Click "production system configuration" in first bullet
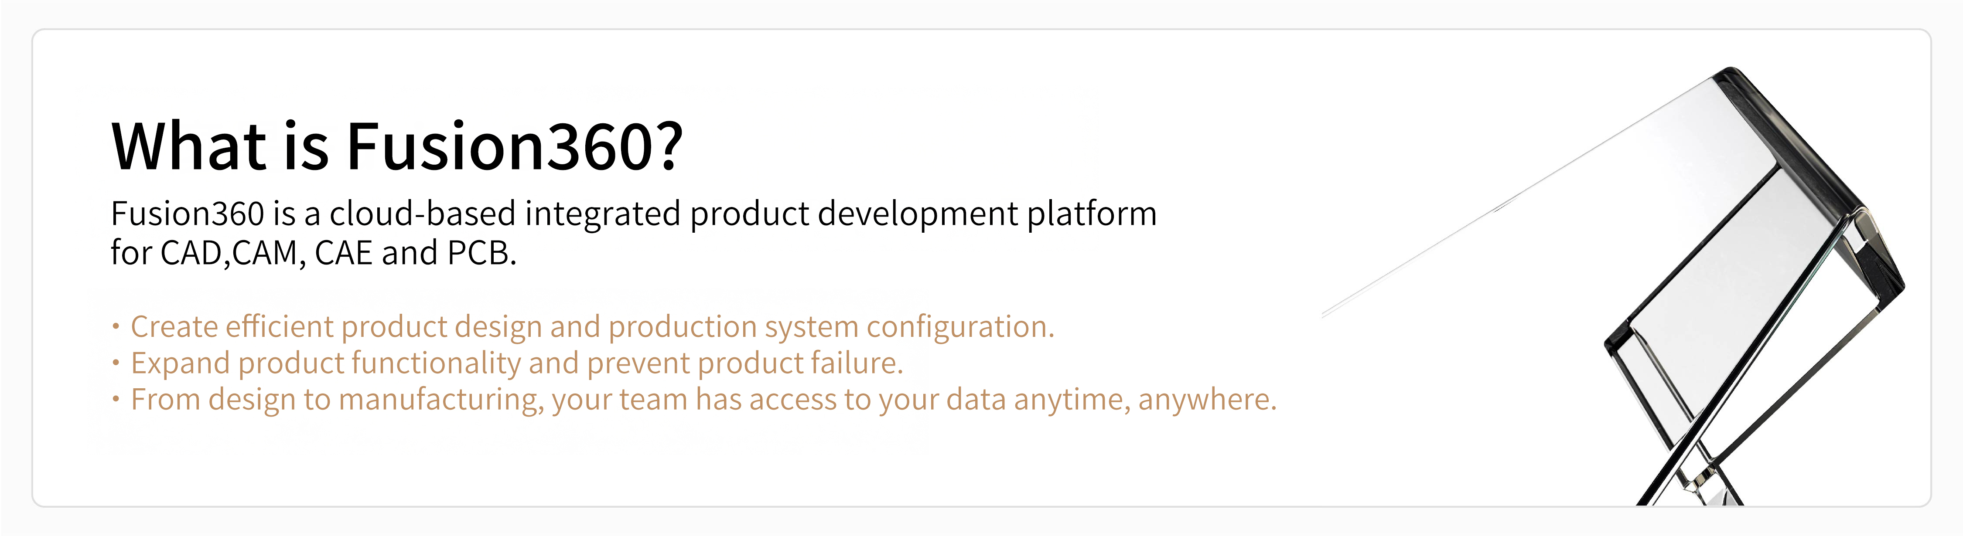Screen dimensions: 1963x536 831,327
